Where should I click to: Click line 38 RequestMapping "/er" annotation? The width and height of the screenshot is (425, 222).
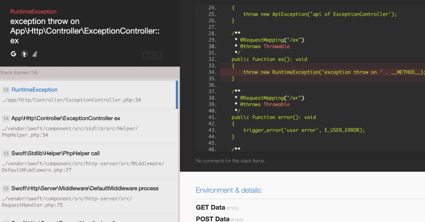[269, 98]
